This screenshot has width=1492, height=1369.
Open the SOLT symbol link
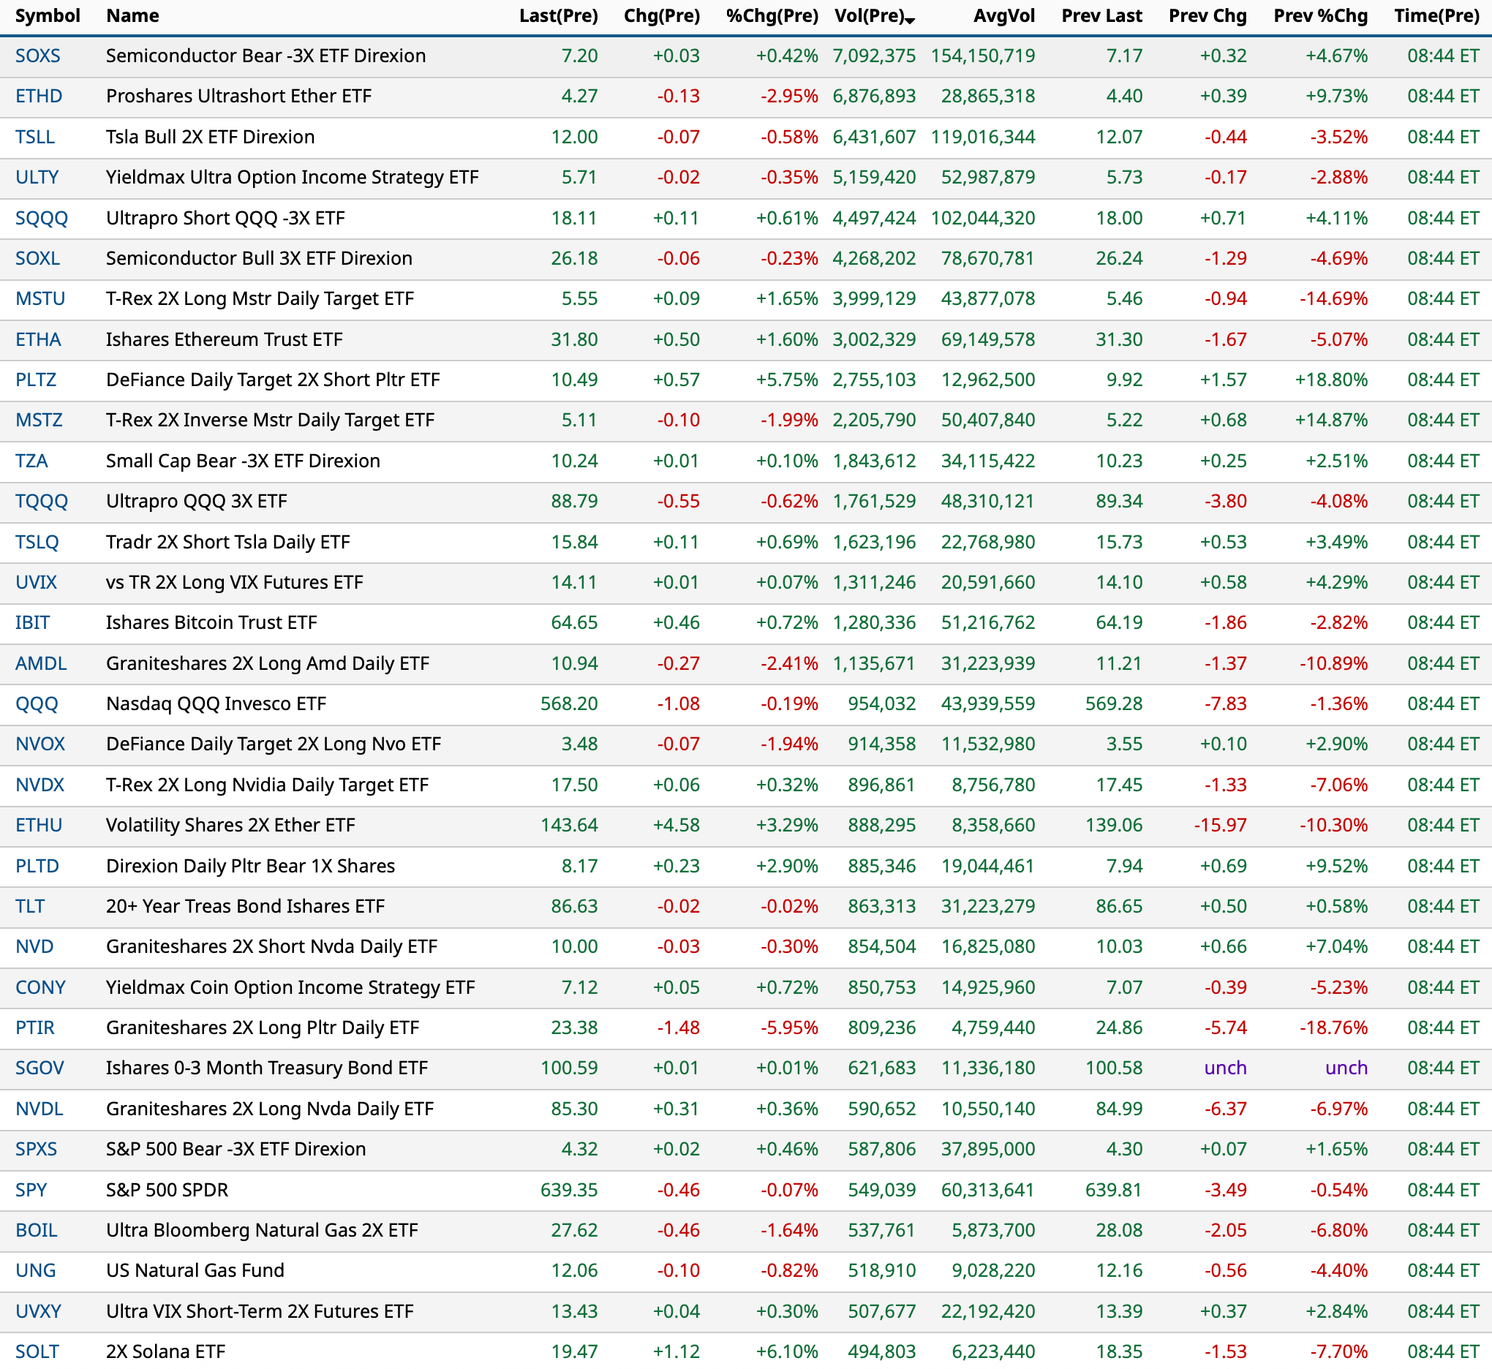point(37,1352)
